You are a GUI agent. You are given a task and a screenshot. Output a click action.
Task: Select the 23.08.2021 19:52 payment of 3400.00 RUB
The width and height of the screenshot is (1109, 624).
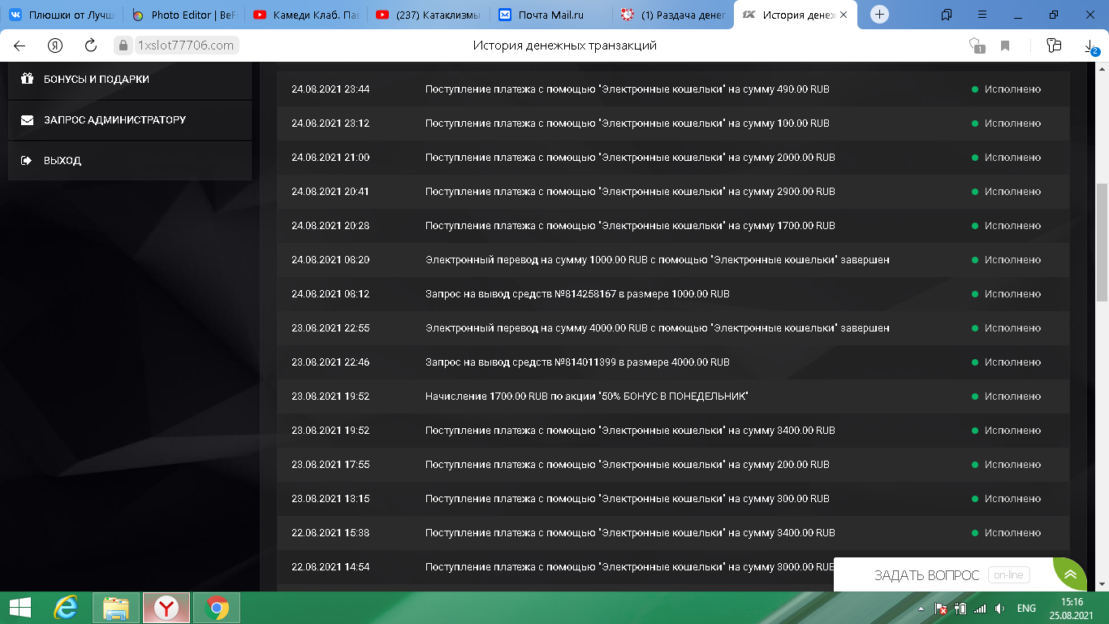[673, 431]
